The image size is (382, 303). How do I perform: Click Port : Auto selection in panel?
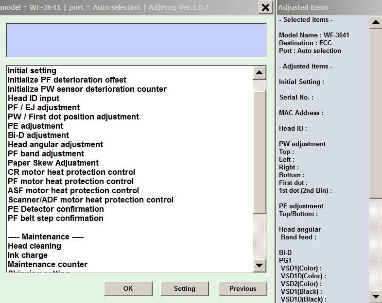(x=310, y=51)
